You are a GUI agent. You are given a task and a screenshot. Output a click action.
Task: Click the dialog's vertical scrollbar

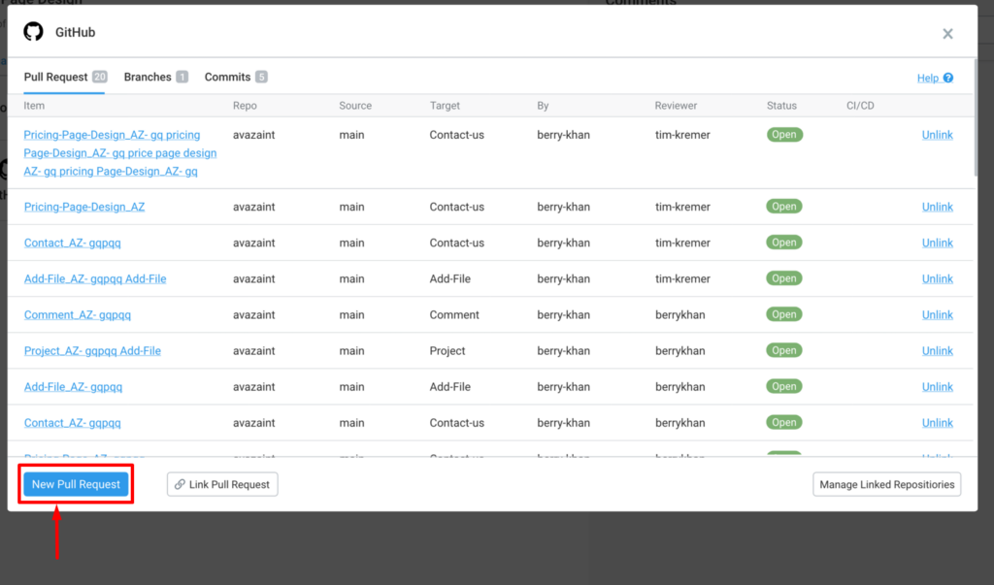[975, 118]
